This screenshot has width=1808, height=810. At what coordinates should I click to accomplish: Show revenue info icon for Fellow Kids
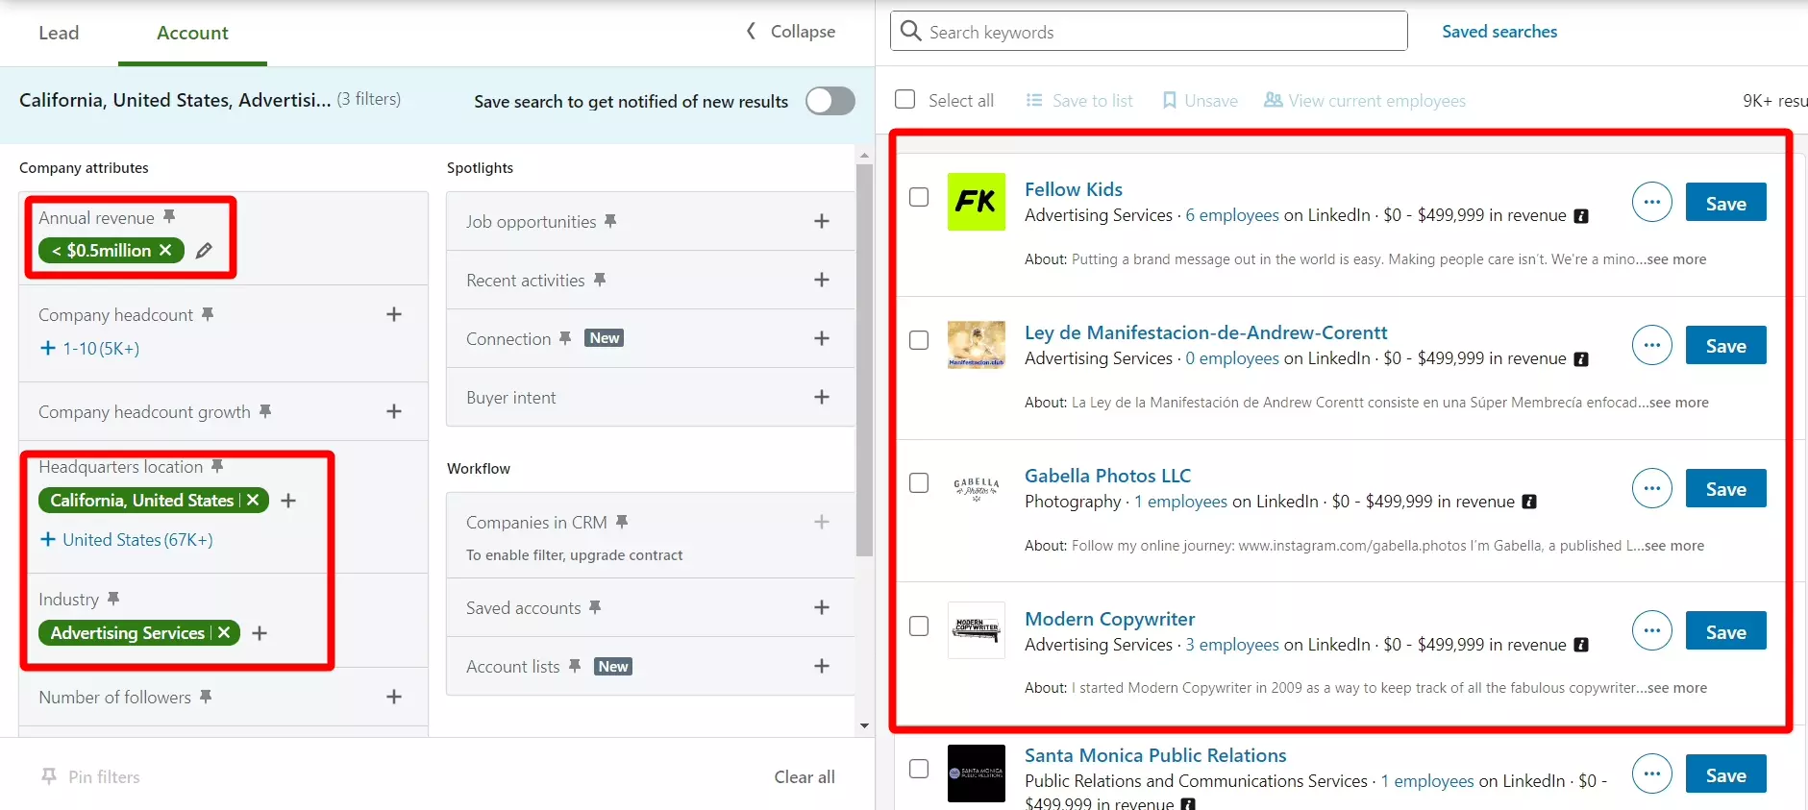tap(1581, 216)
